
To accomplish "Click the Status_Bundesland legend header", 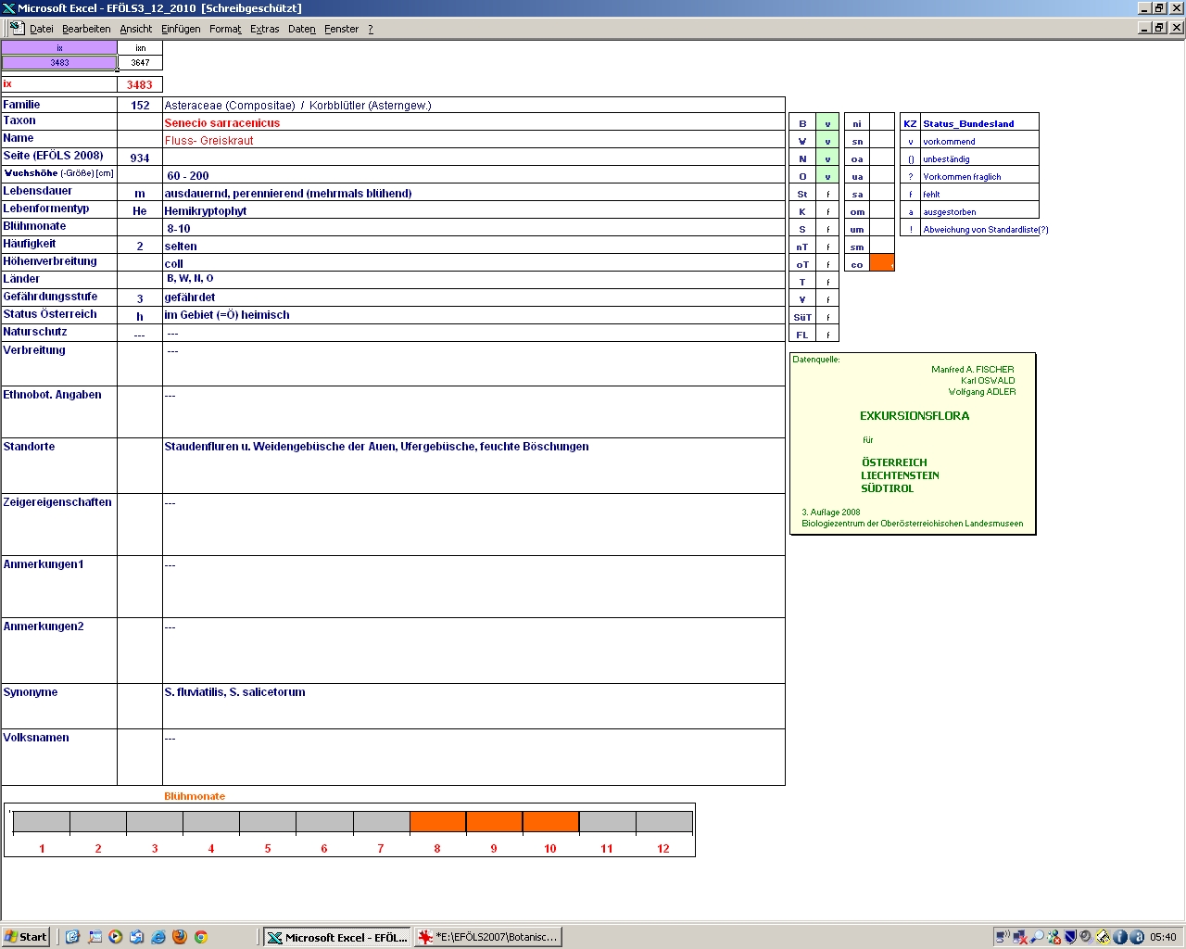I will [x=968, y=123].
